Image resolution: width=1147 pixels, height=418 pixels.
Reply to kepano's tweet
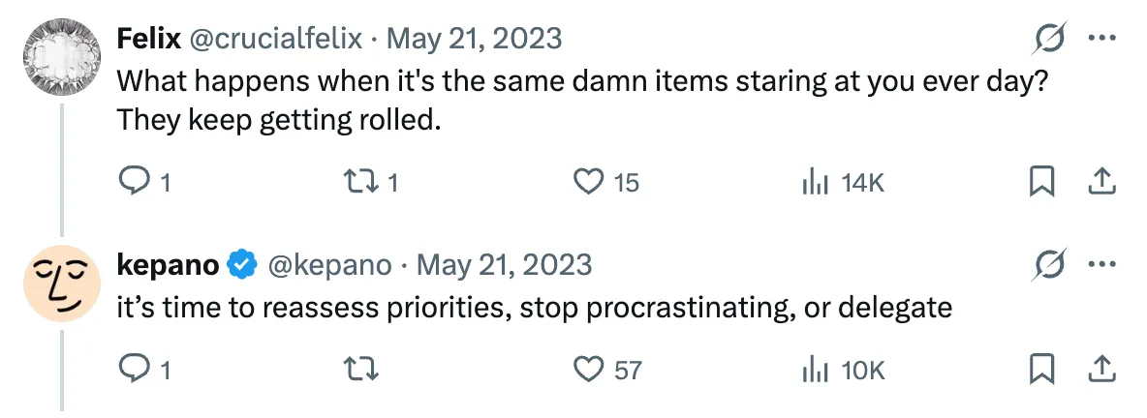tap(132, 368)
